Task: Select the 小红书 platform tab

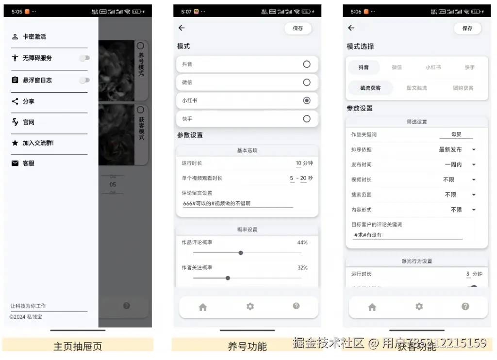Action: coord(432,67)
